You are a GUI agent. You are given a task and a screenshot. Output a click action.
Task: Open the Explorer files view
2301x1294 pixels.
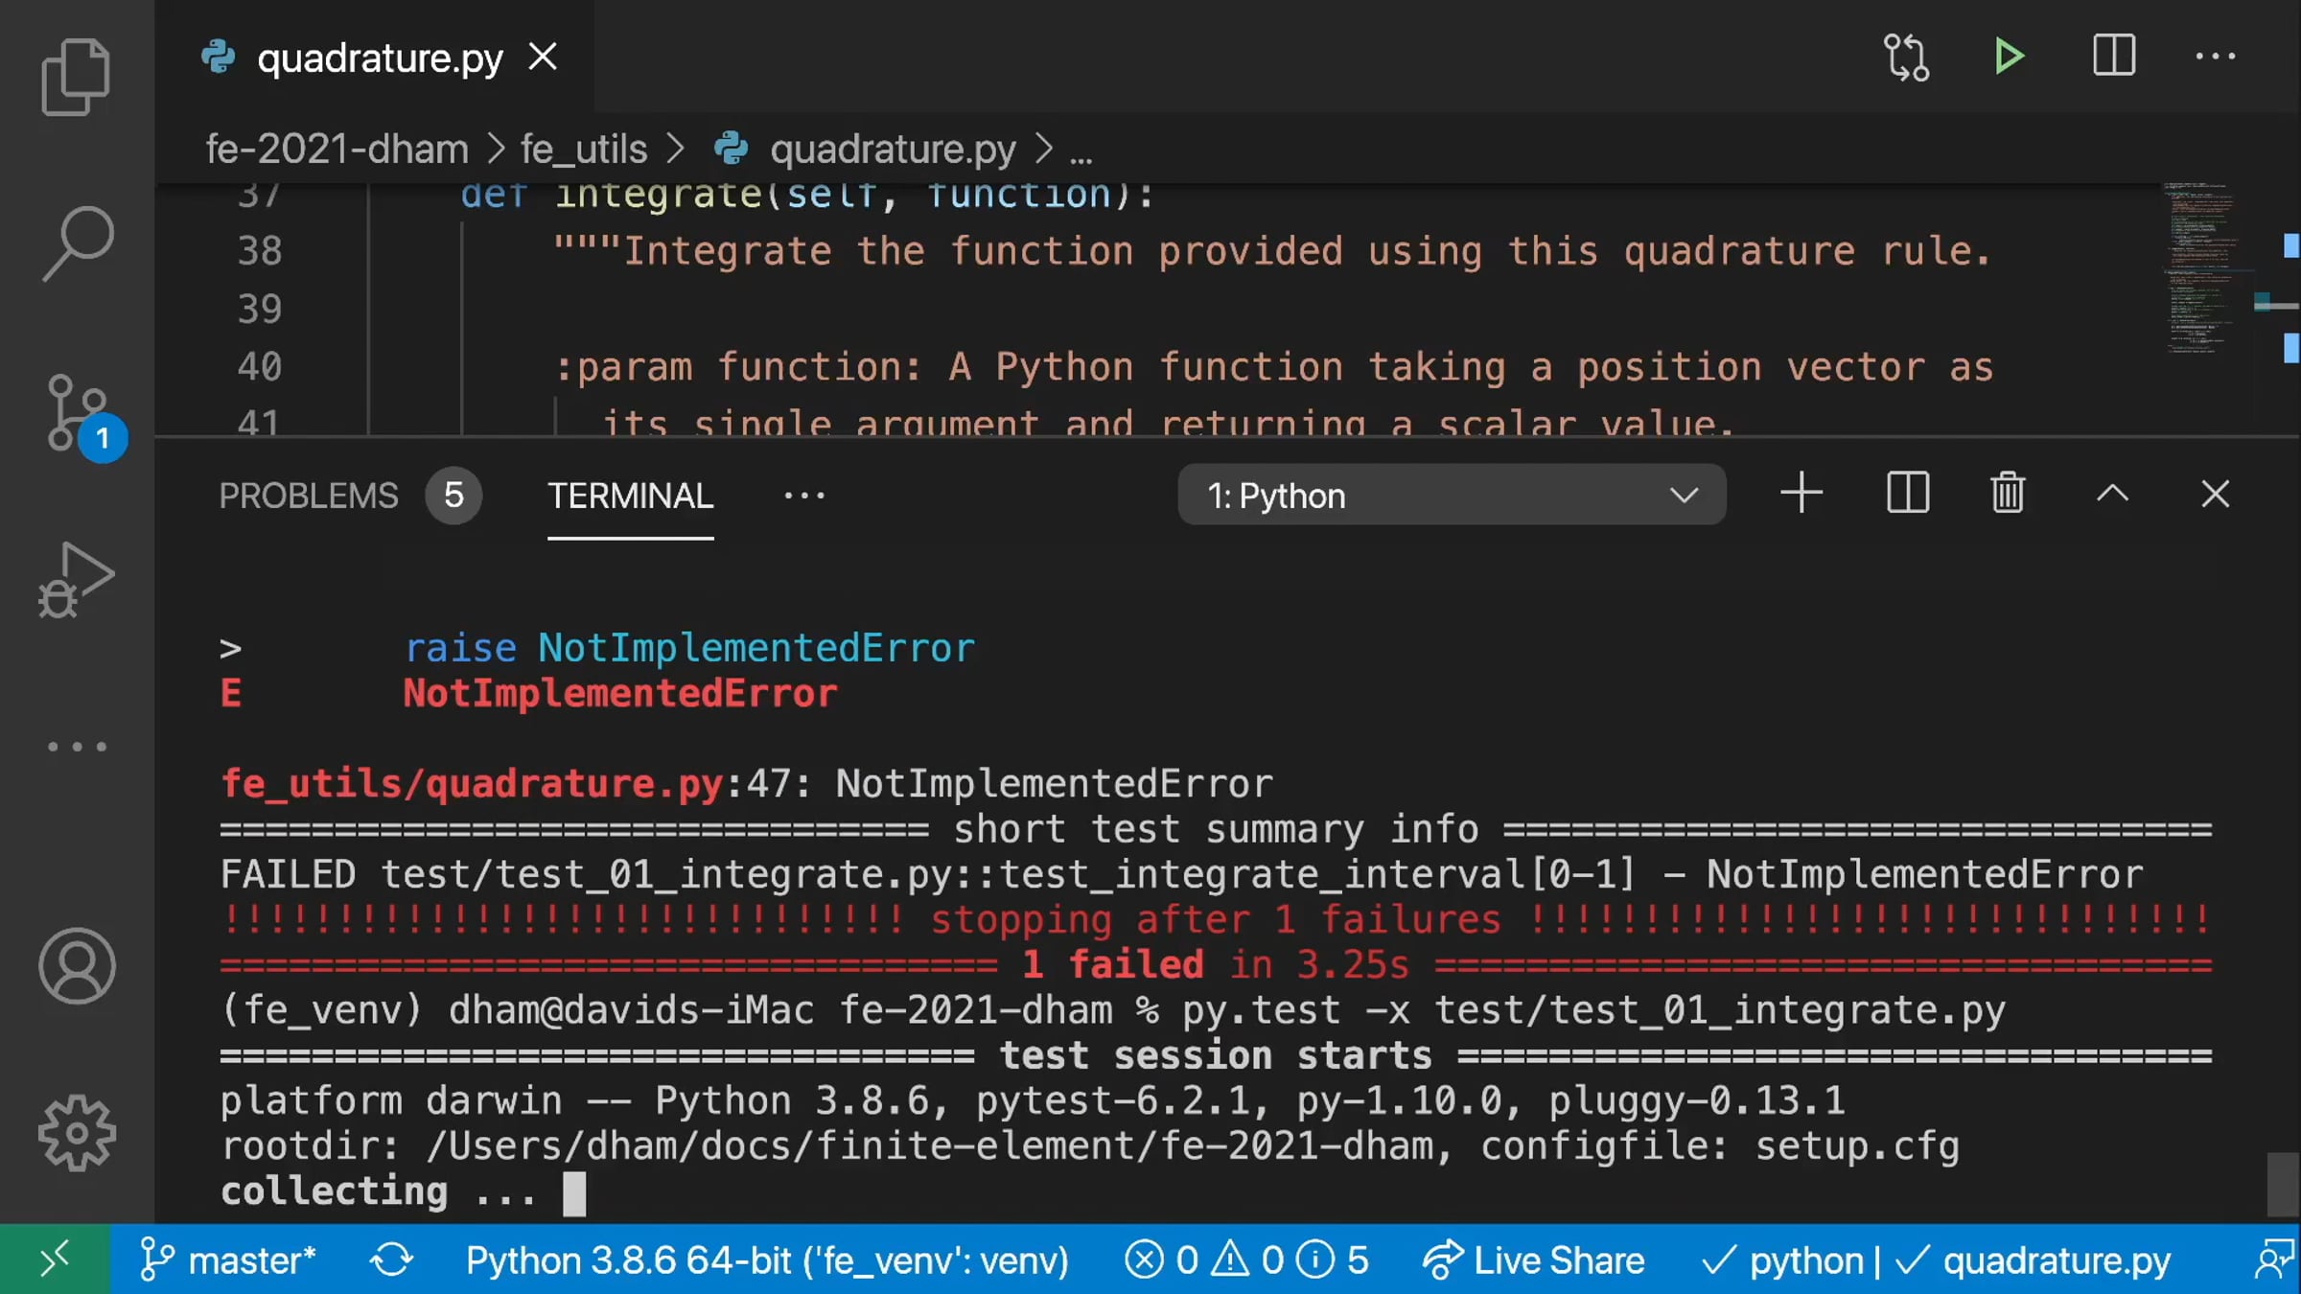point(76,77)
